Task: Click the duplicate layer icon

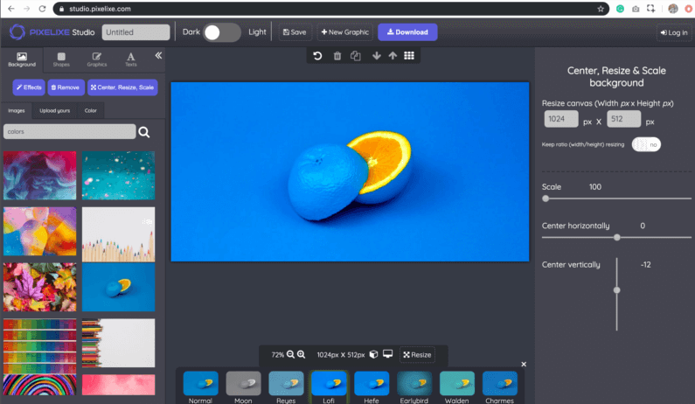Action: (x=355, y=56)
